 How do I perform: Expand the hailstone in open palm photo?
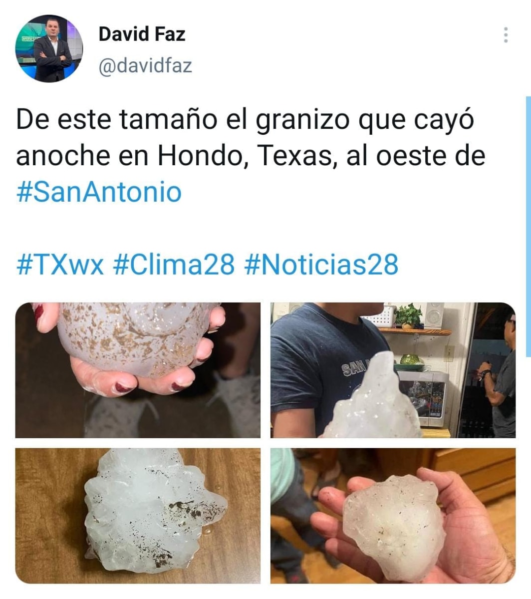393,516
